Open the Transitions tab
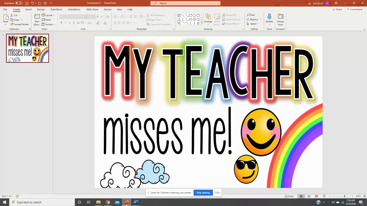 click(x=56, y=9)
